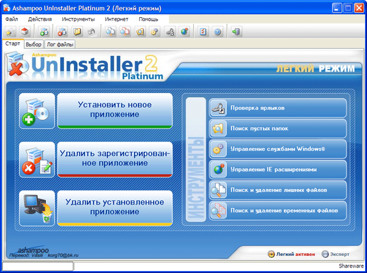Click the red box toolbar icon

24,31
